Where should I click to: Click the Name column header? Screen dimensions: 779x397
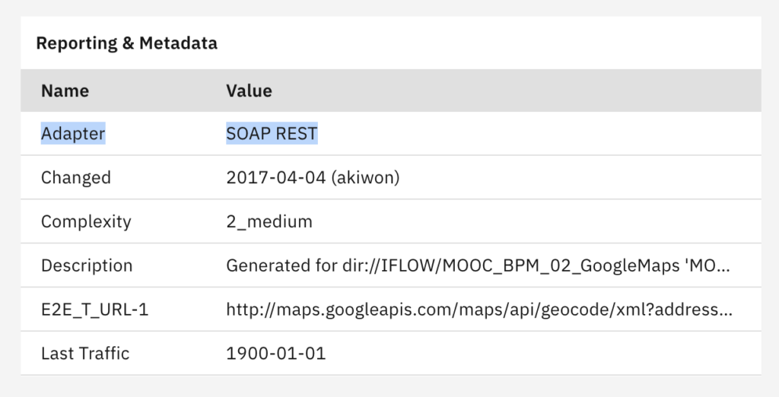point(65,91)
